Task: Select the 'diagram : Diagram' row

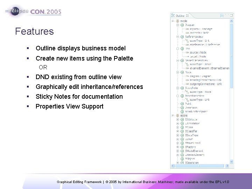Action: [198, 76]
